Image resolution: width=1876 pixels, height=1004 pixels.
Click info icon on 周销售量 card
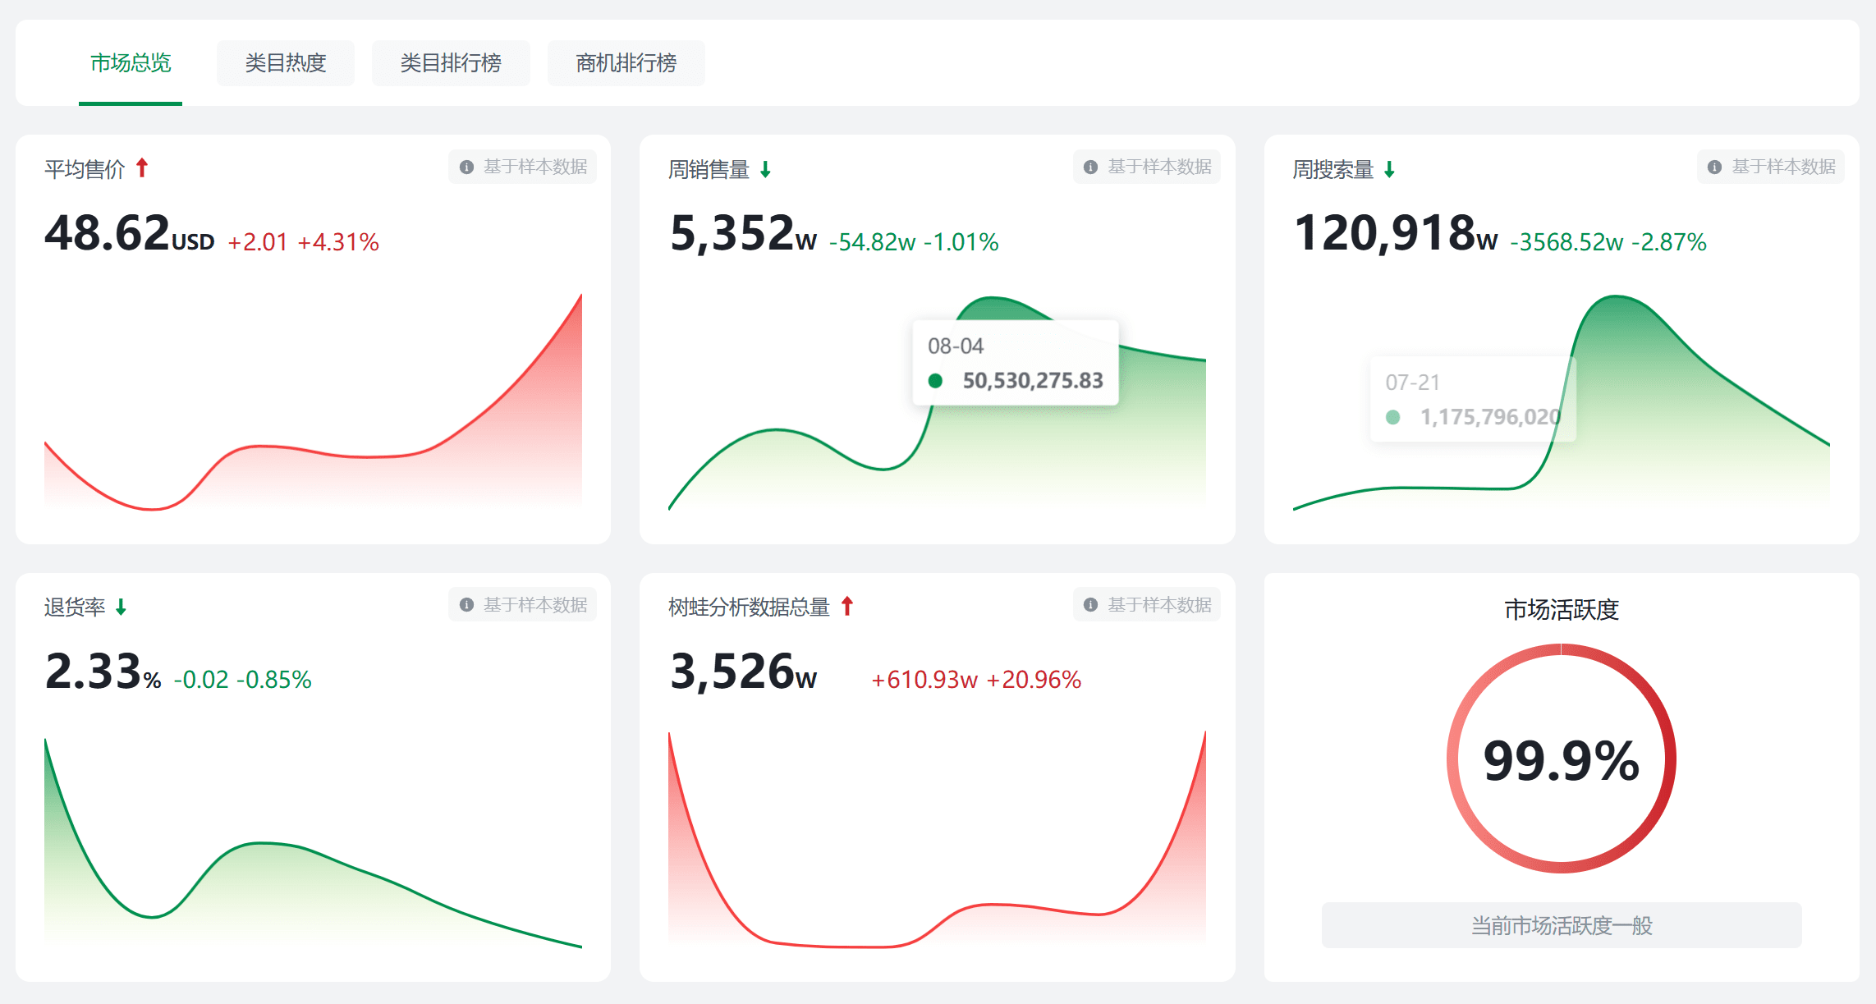coord(1090,167)
